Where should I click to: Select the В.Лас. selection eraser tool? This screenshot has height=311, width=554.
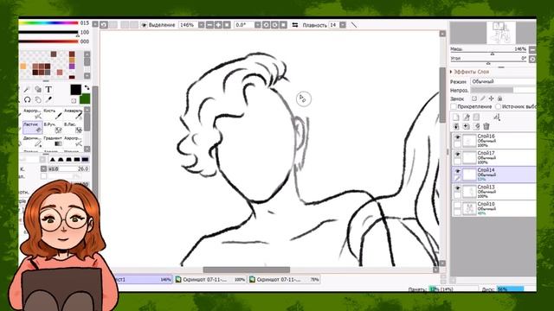coord(73,128)
